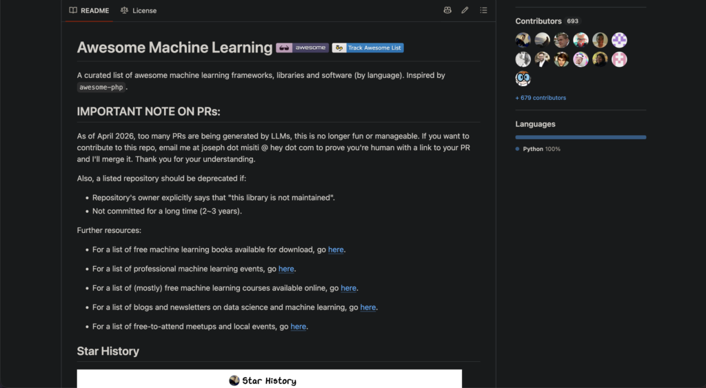Click the 'this library is not maintained' bullet
706x388 pixels.
[x=214, y=198]
